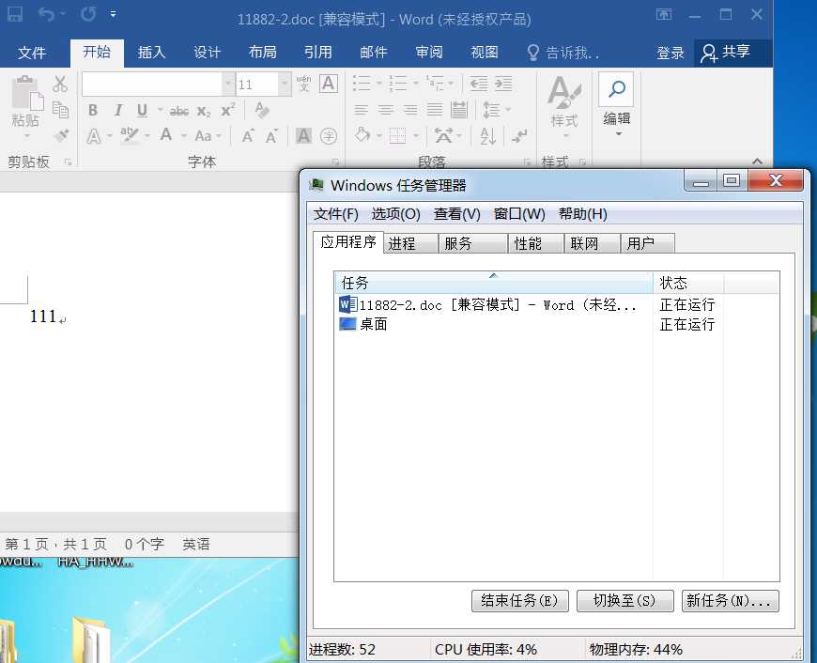Click the Sort A-Z icon
Viewport: 817px width, 663px height.
(487, 136)
